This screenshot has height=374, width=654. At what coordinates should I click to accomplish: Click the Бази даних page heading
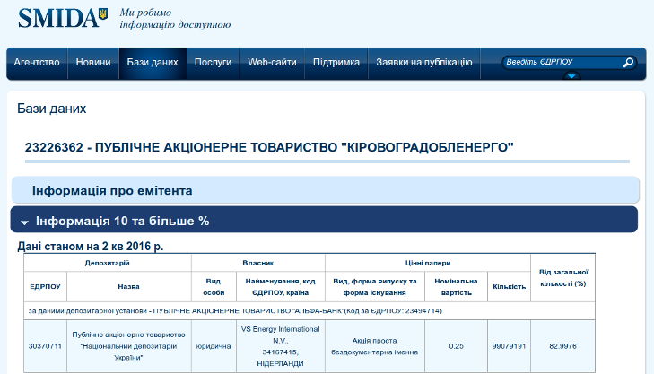pos(52,109)
